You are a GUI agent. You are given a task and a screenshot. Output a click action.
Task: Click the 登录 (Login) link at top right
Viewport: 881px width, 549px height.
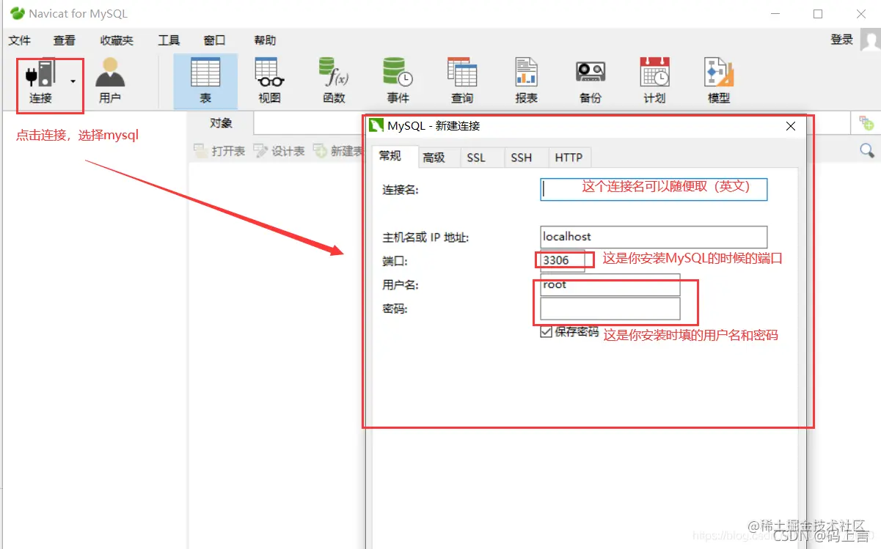(842, 40)
